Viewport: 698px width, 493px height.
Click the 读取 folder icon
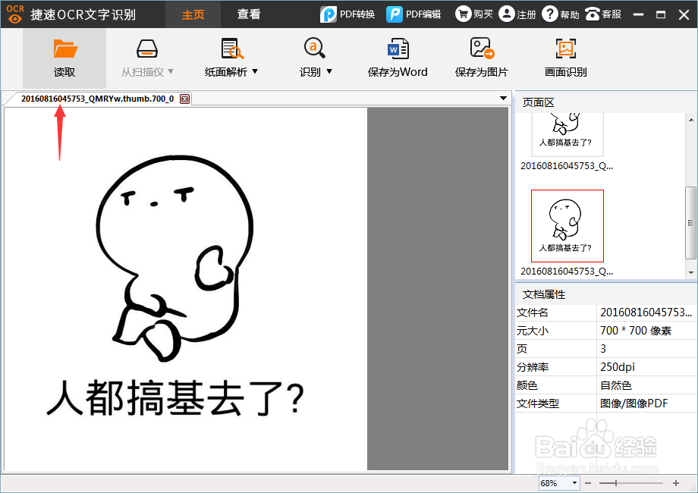(65, 49)
